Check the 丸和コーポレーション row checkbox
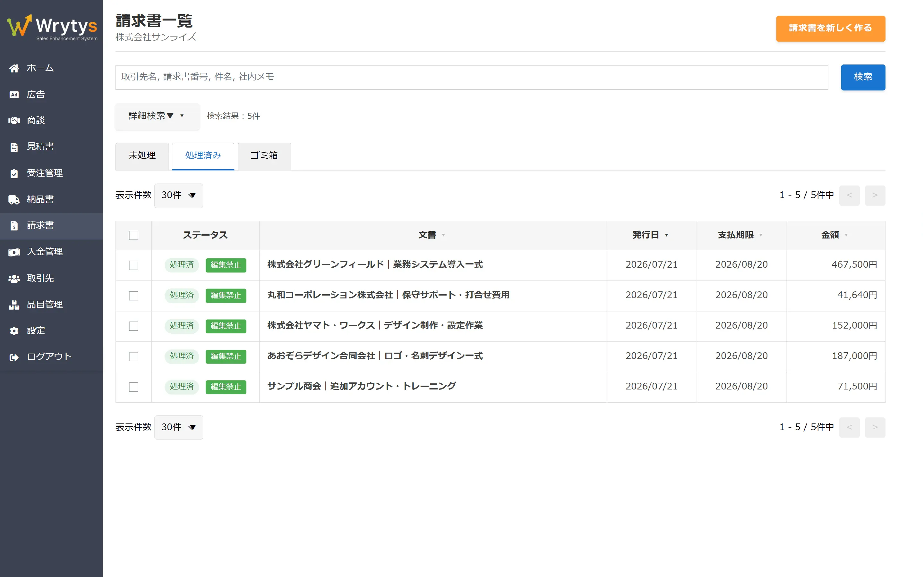The image size is (924, 577). pyautogui.click(x=134, y=296)
